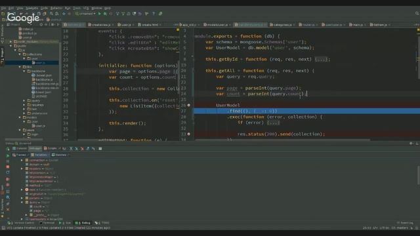Image resolution: width=420 pixels, height=236 pixels.
Task: Open the Help menu
Action: pyautogui.click(x=108, y=9)
